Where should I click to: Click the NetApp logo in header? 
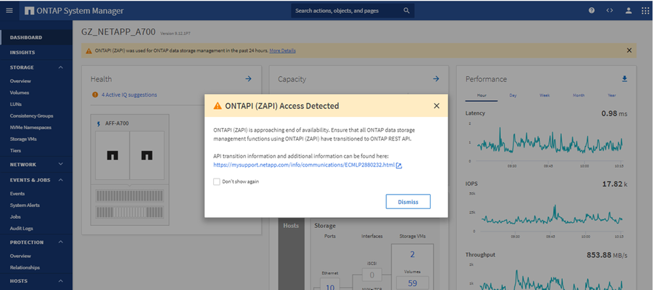click(x=29, y=11)
